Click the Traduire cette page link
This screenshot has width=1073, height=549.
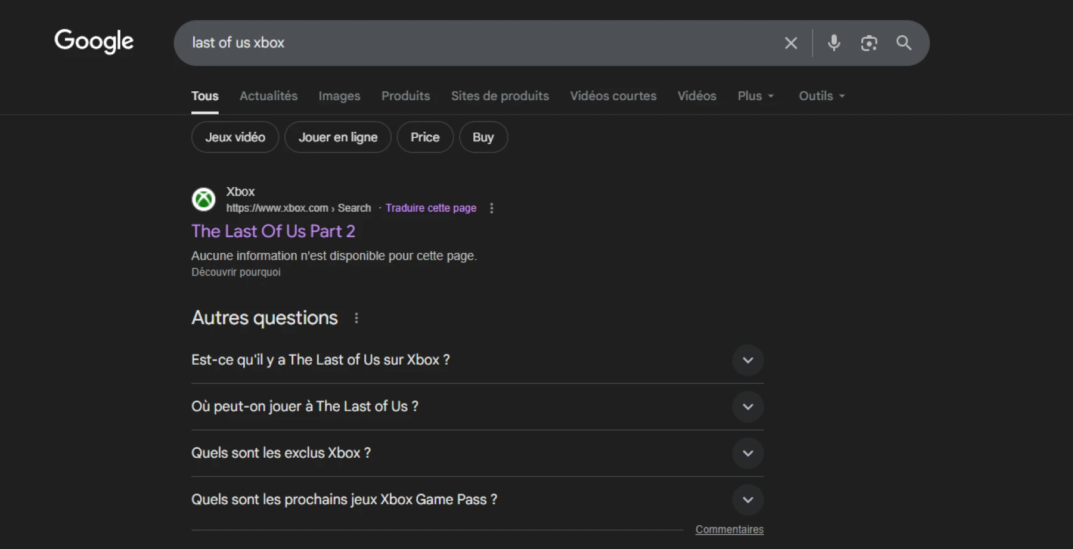[430, 208]
